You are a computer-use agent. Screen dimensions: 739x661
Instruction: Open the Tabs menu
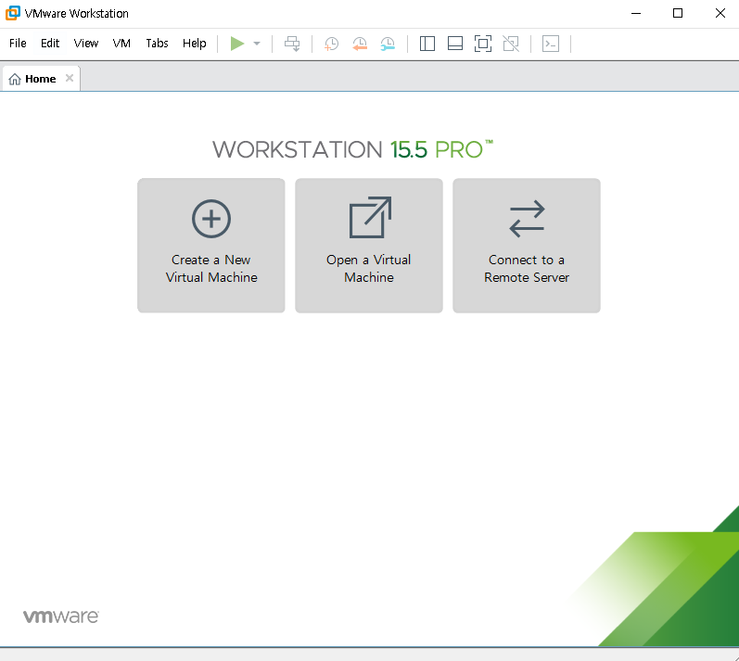(157, 44)
